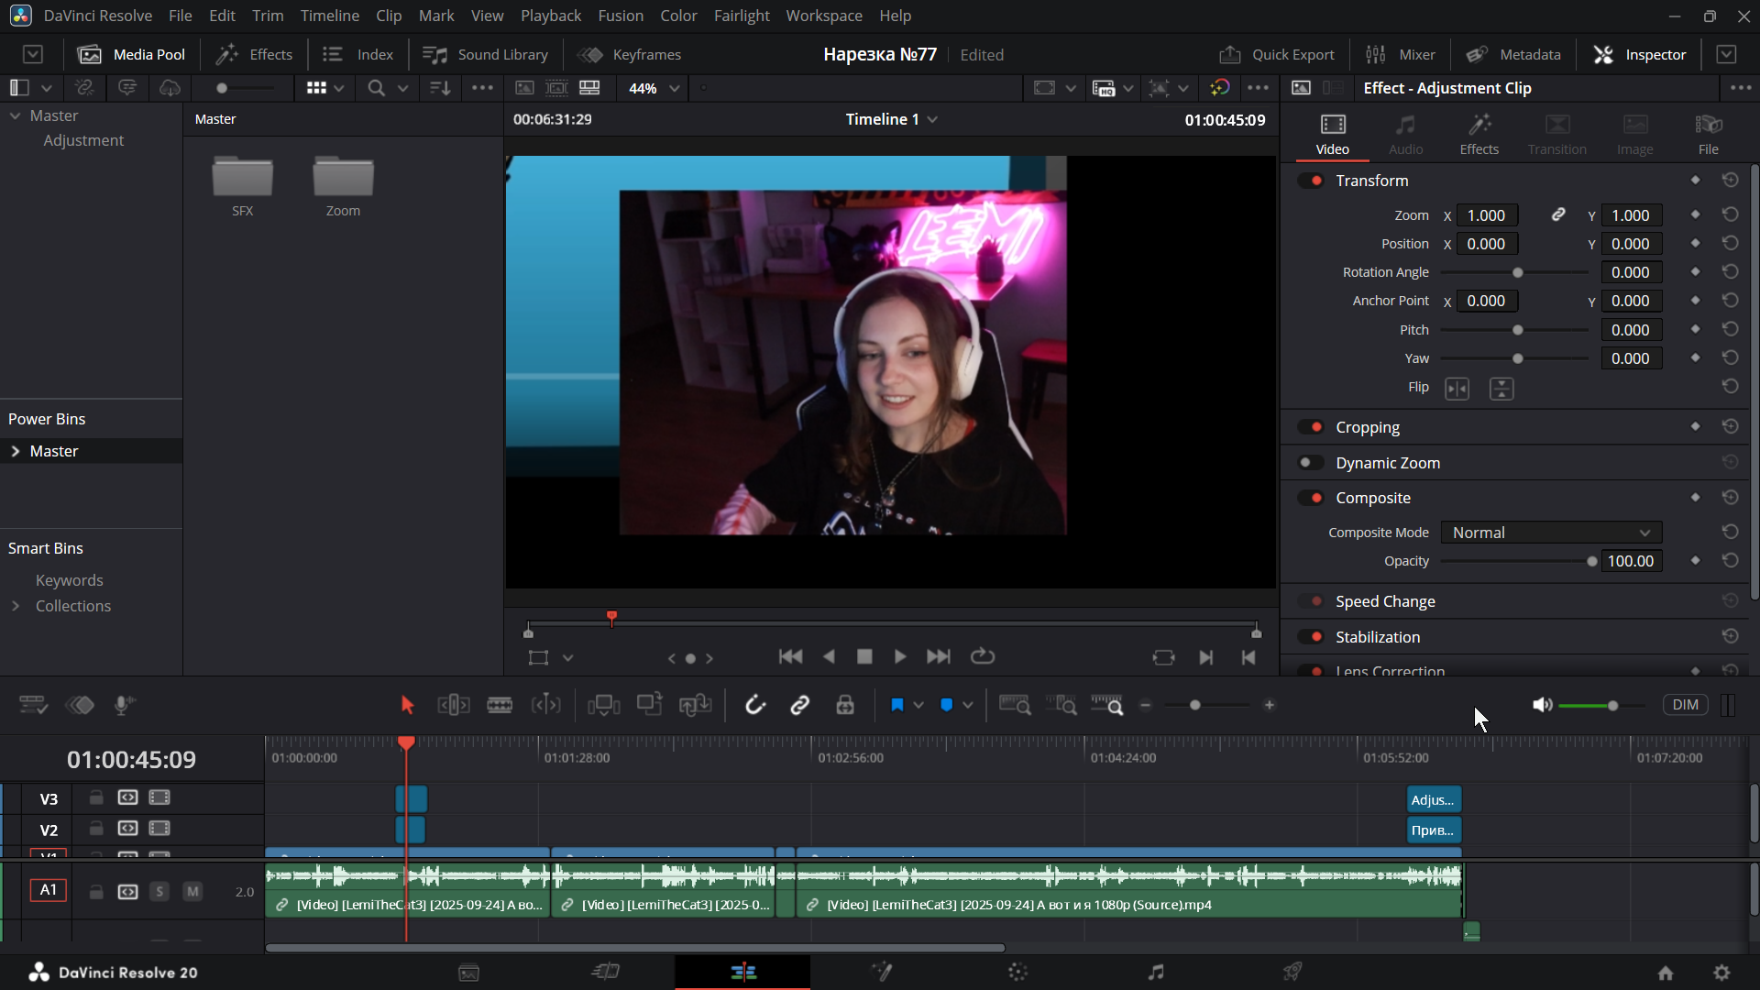
Task: Enable the Dynamic Zoom toggle
Action: coord(1312,463)
